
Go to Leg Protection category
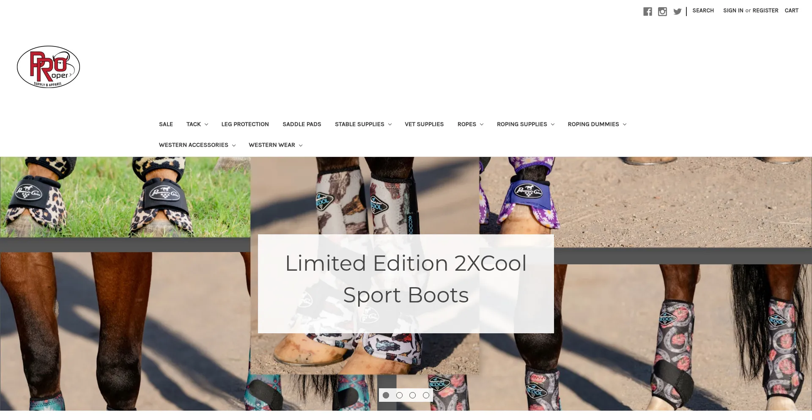(245, 124)
